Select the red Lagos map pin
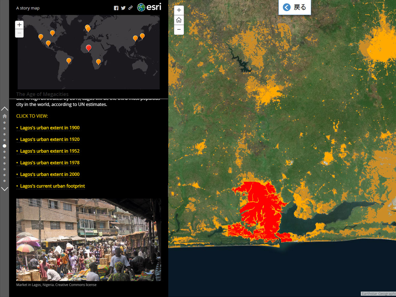The height and width of the screenshot is (297, 396). tap(88, 48)
